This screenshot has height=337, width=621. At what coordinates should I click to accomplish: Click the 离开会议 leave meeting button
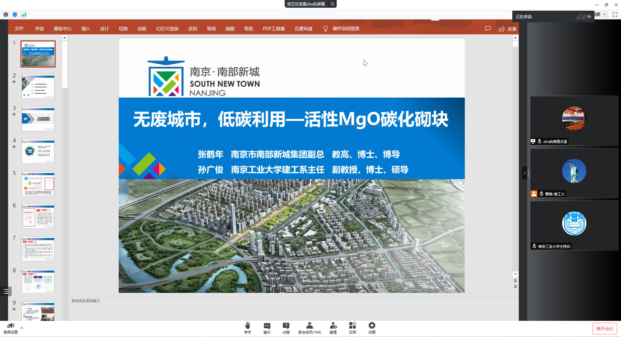tap(605, 329)
